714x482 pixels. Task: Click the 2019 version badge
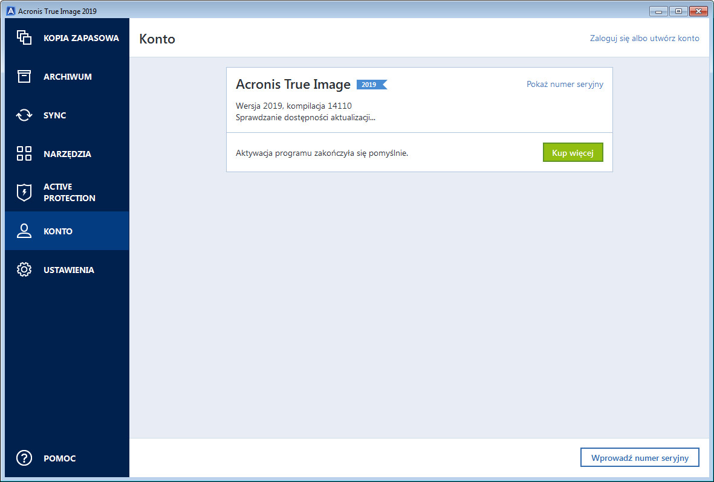pos(372,84)
